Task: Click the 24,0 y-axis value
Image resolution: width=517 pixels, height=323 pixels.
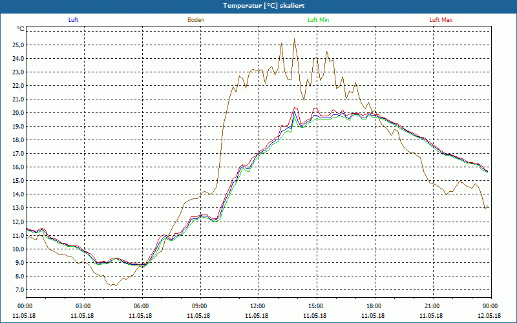Action: pyautogui.click(x=18, y=58)
